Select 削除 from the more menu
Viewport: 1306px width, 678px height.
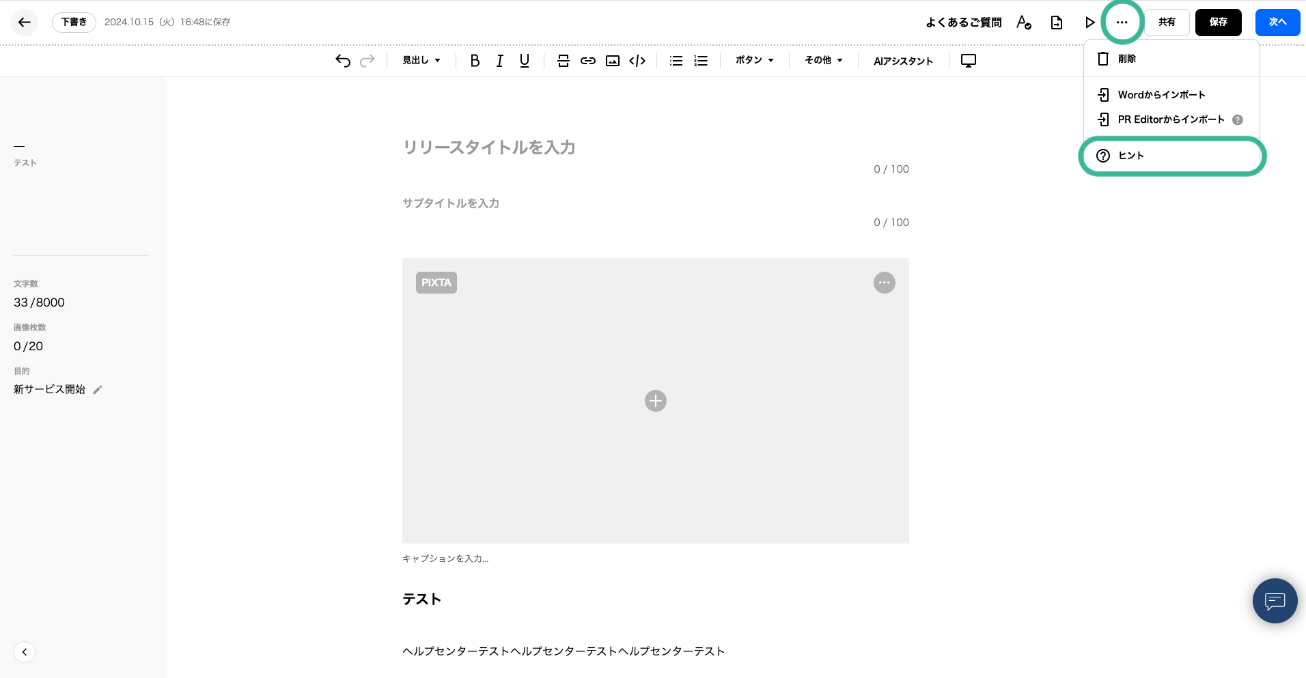(1126, 59)
